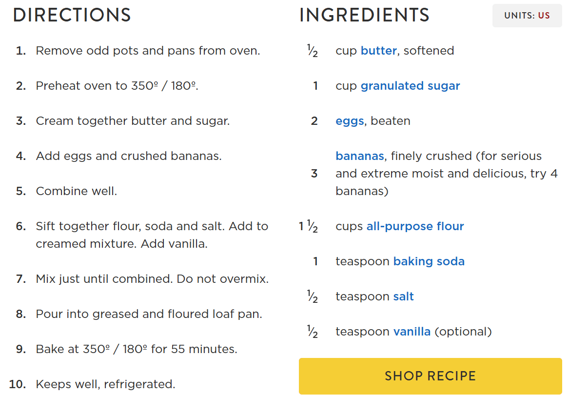Click the bake for 55 minutes step
This screenshot has width=569, height=395.
pos(137,349)
